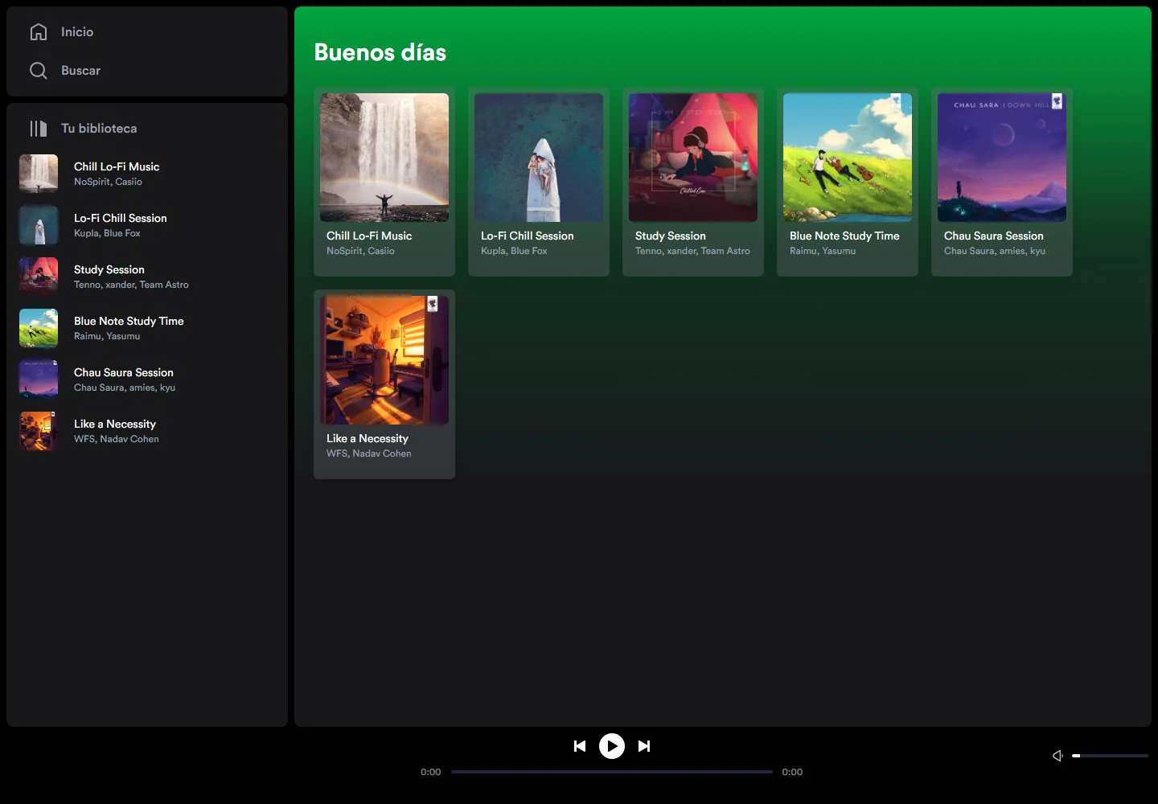Viewport: 1158px width, 804px height.
Task: Select Study Session title in library
Action: (109, 269)
